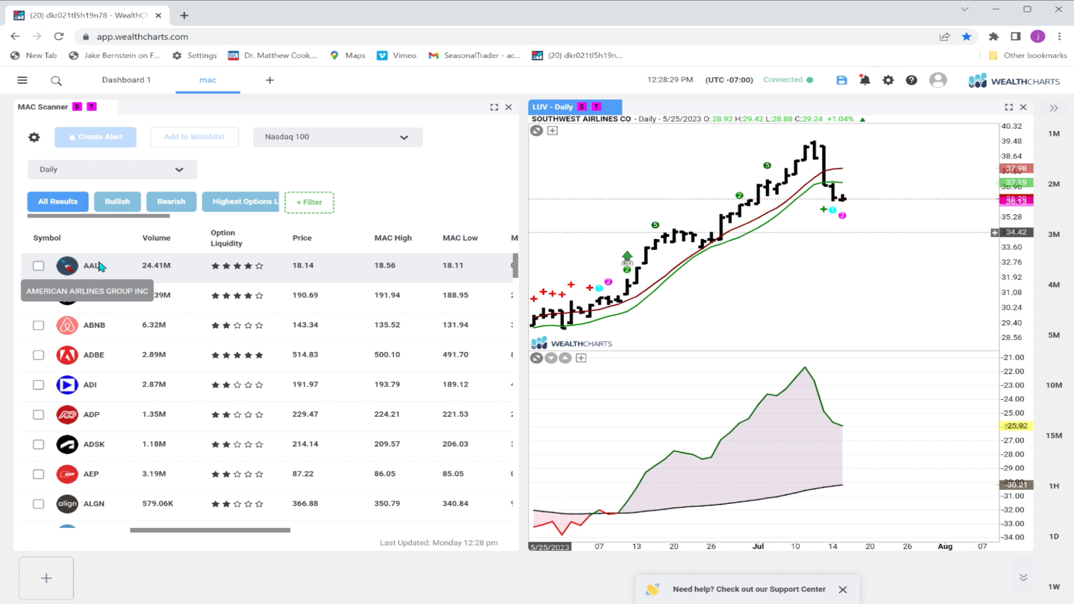Open browser tab search chevron
1074x604 pixels.
(x=964, y=9)
